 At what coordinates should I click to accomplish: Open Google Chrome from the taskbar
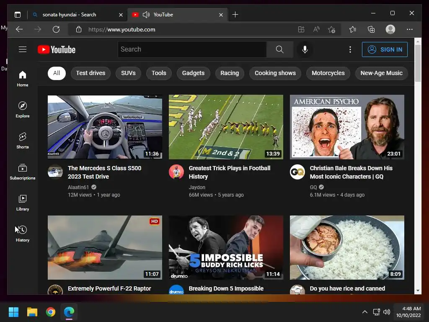(x=51, y=312)
